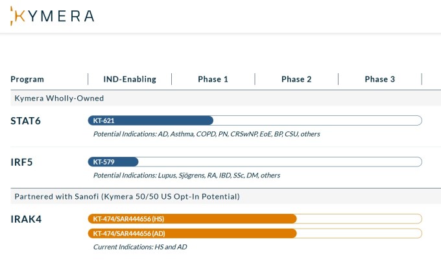
Task: Open the Partnered with Sanofi section heading
Action: (x=127, y=196)
